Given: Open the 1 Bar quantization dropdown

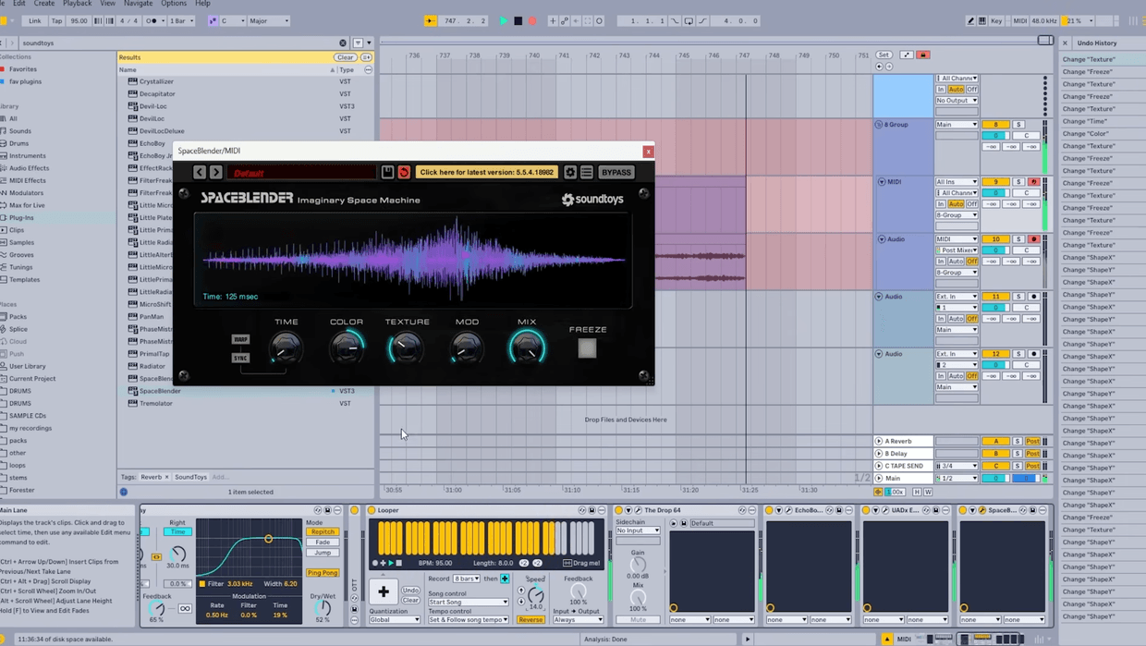Looking at the screenshot, I should (x=181, y=20).
